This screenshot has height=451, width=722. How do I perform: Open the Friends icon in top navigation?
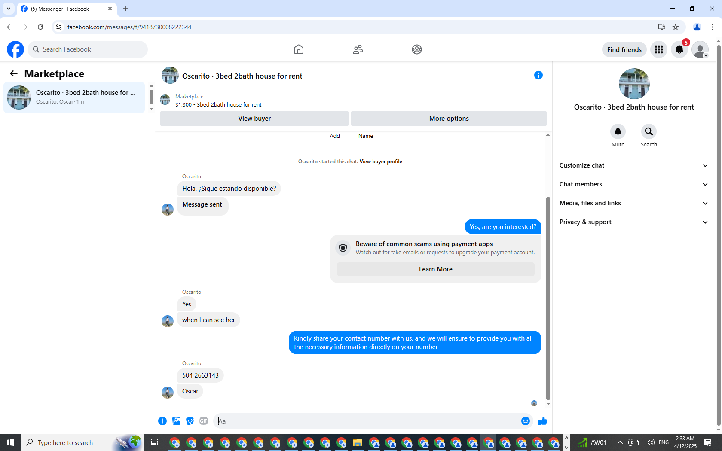358,49
